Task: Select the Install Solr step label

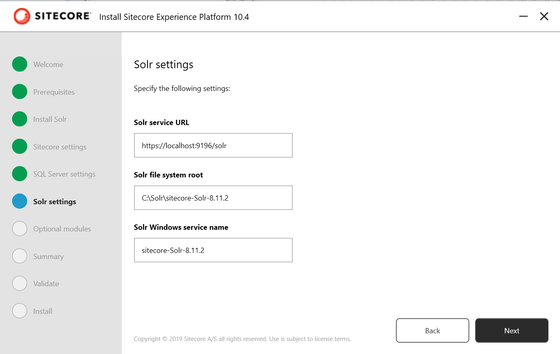Action: (50, 119)
